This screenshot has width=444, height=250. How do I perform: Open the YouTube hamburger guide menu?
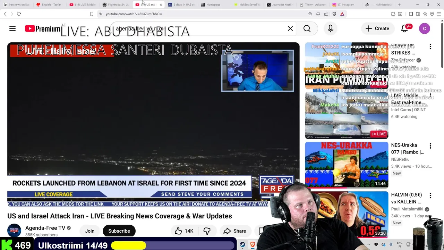coord(12,28)
